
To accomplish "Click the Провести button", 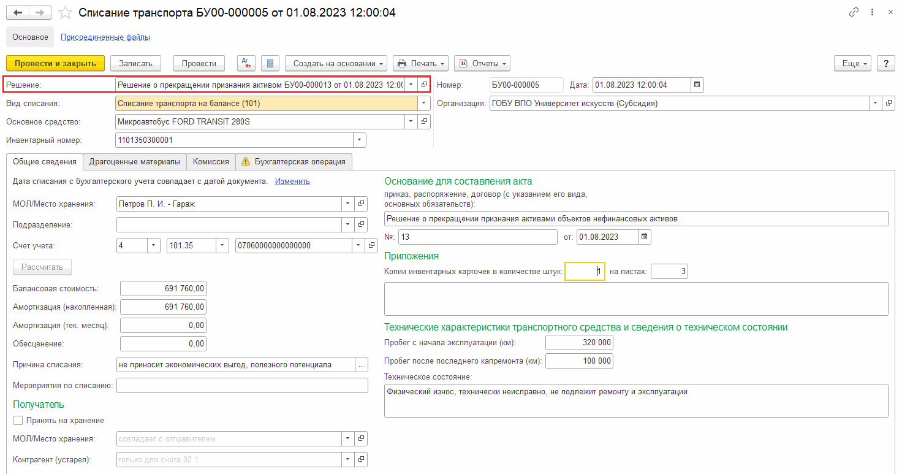I will coord(199,63).
